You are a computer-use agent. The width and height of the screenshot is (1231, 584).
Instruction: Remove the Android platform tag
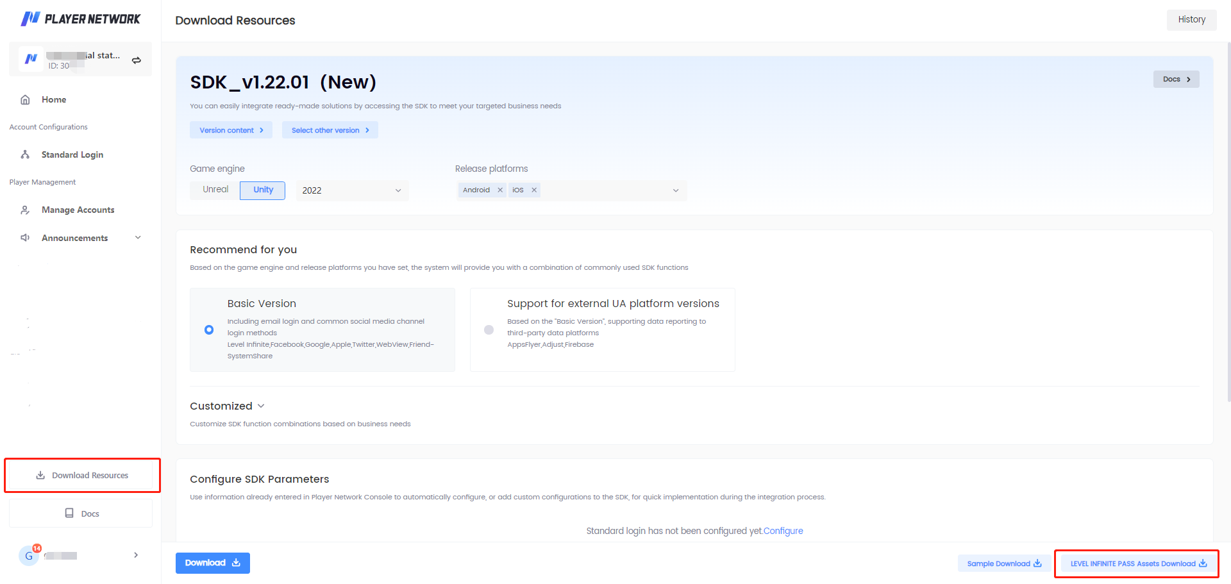[x=500, y=190]
